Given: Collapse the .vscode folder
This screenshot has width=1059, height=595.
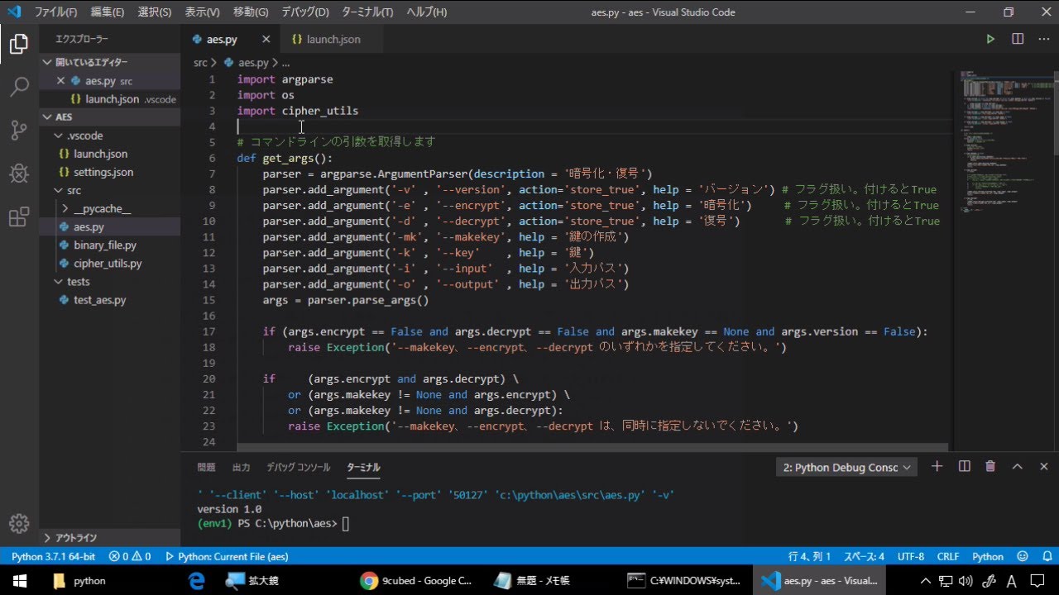Looking at the screenshot, I should click(109, 136).
